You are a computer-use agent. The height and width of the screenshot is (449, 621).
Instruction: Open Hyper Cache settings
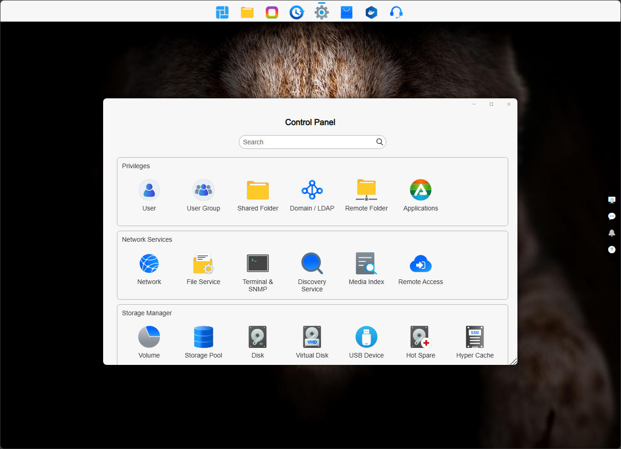475,337
